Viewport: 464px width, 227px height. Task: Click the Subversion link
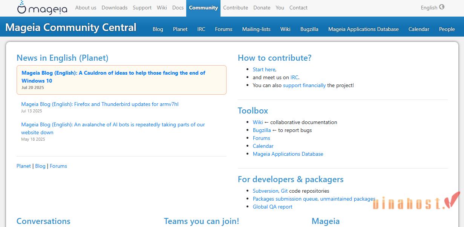click(x=266, y=191)
